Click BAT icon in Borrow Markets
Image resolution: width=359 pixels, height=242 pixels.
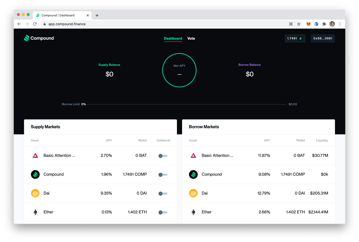[x=193, y=155]
